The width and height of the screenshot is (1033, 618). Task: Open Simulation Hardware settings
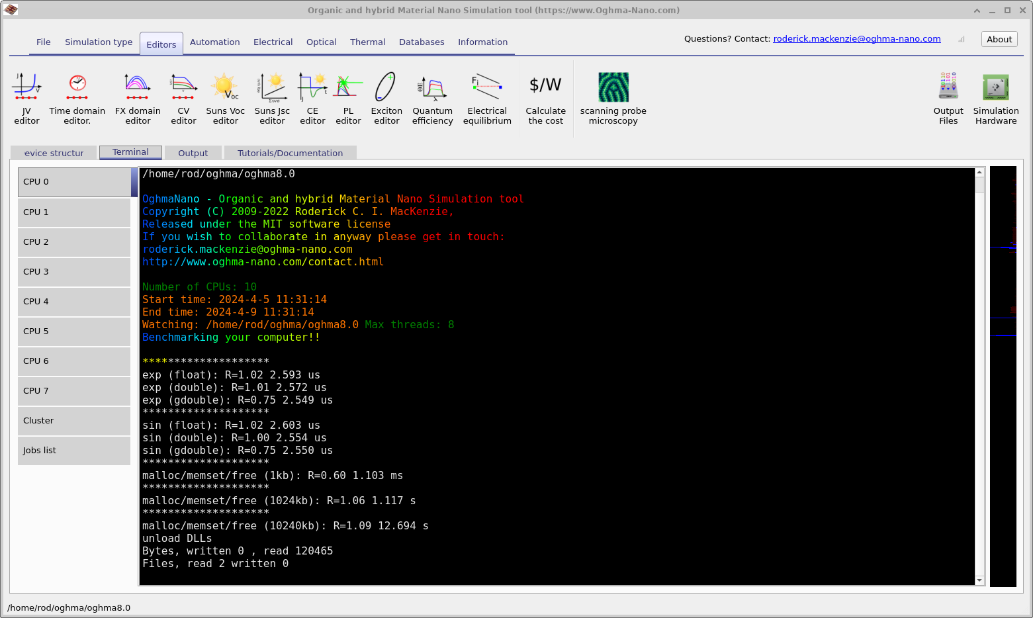(995, 98)
